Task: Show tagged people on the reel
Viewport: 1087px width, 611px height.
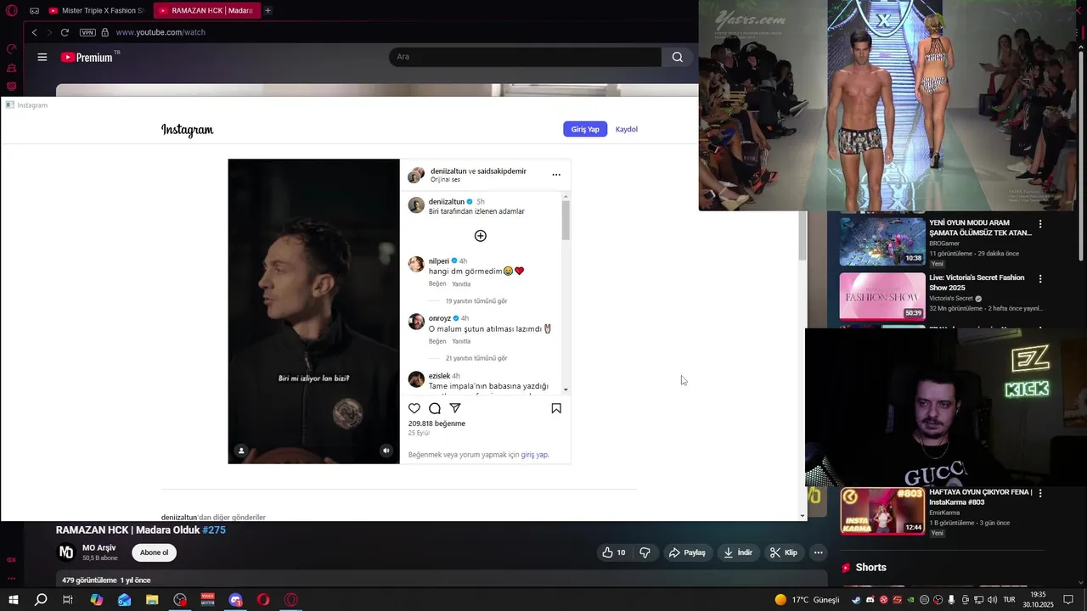Action: [x=241, y=451]
